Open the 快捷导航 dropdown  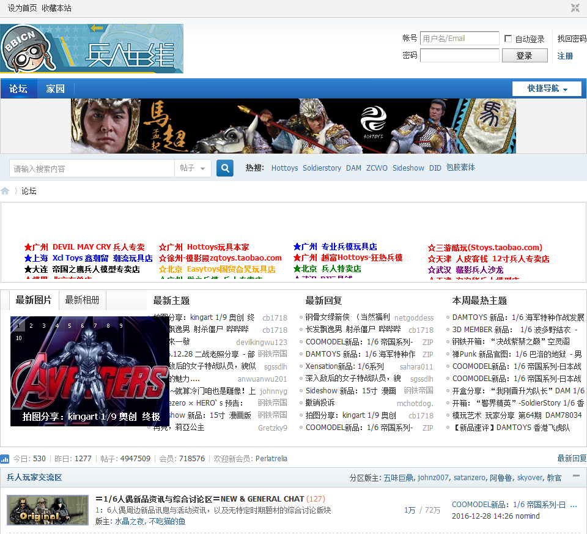tap(547, 89)
